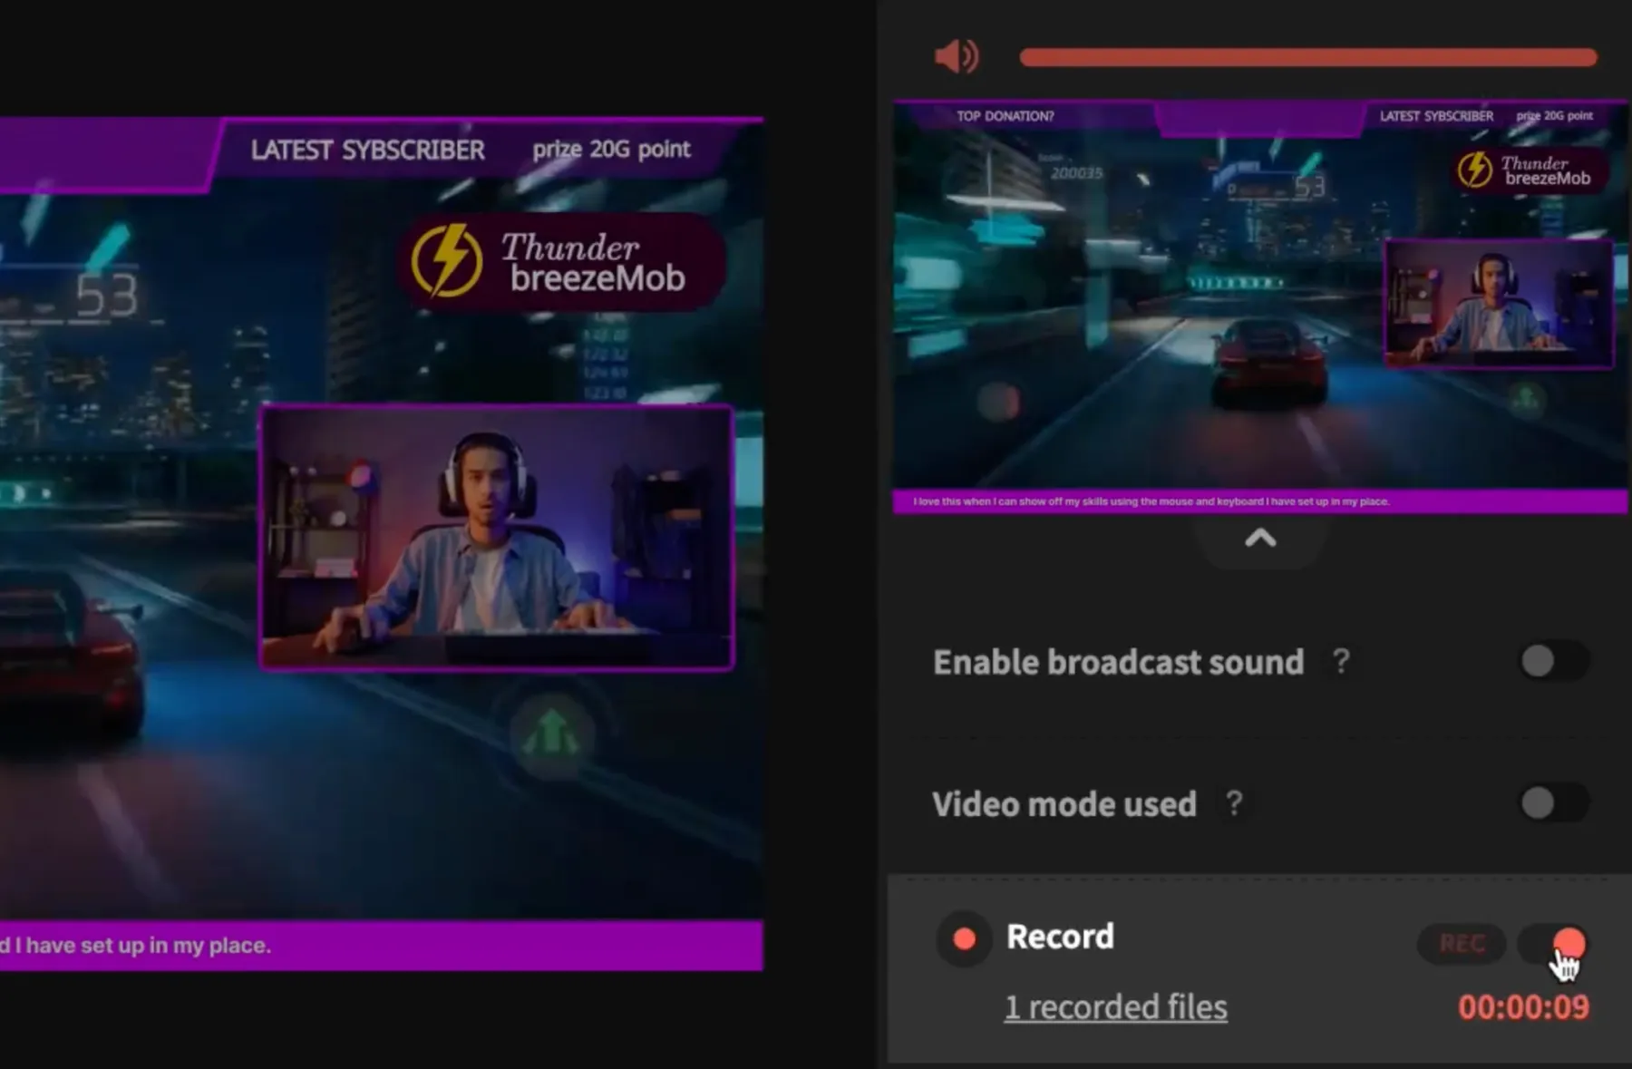Turn off the Record toggle switch
This screenshot has height=1069, width=1632.
[1554, 944]
